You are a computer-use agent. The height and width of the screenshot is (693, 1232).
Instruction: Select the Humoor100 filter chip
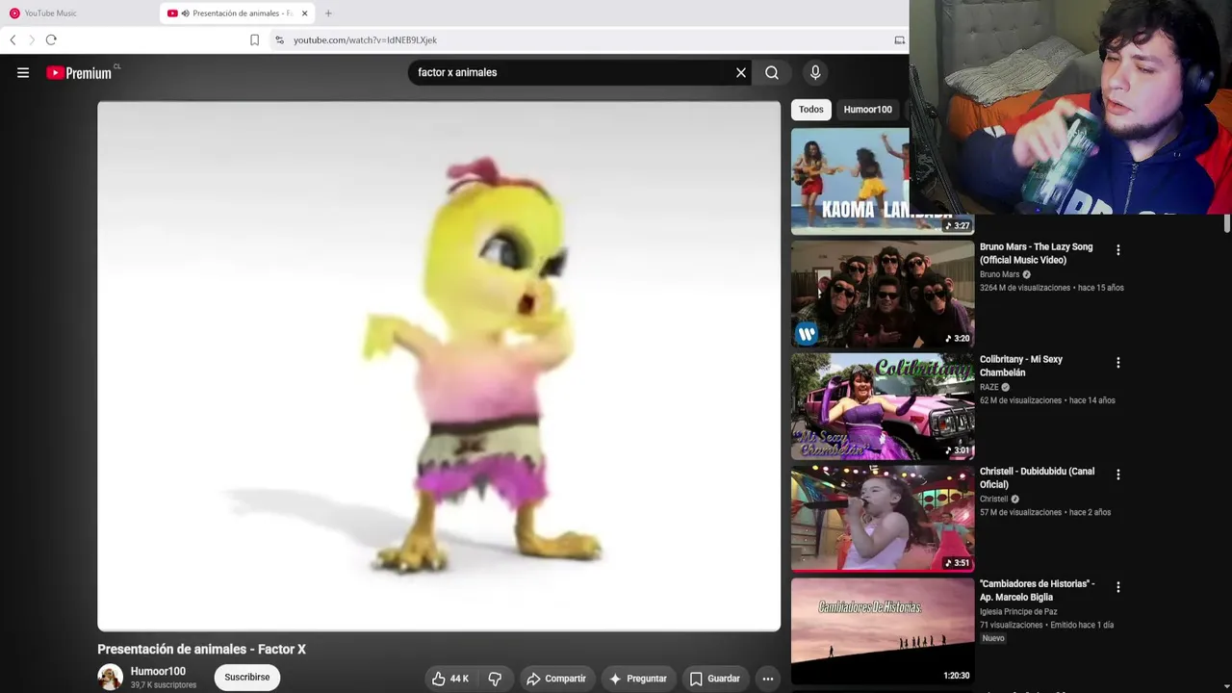(868, 110)
